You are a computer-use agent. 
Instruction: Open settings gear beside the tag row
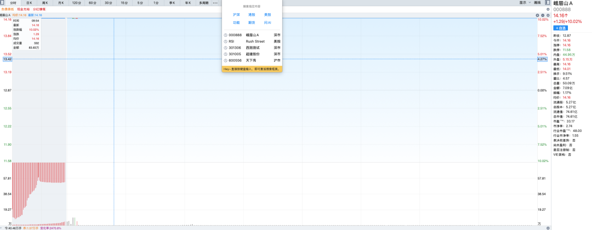click(548, 9)
